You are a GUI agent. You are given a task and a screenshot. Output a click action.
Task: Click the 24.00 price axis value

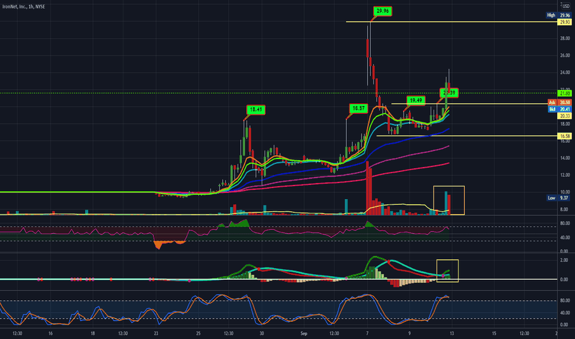[565, 73]
